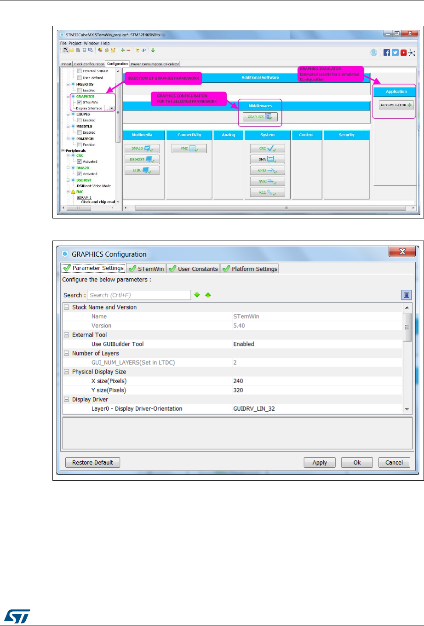424x626 pixels.
Task: Open the User Constants tab
Action: [193, 269]
